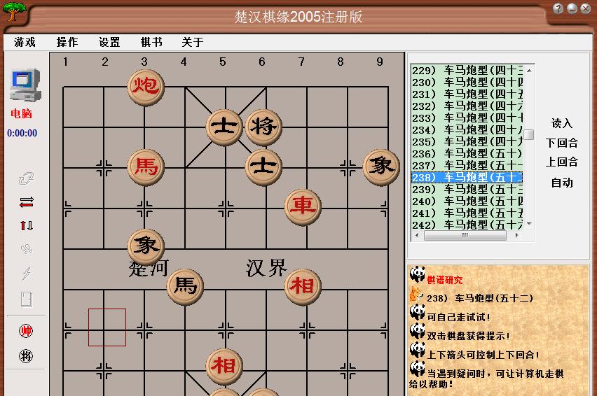This screenshot has width=597, height=396.
Task: Select list entry 232) 车马炮型
Action: [x=467, y=106]
